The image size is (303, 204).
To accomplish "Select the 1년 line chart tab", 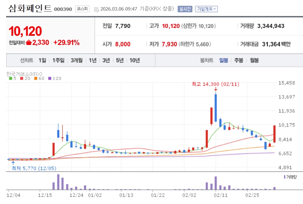I will pos(93,61).
